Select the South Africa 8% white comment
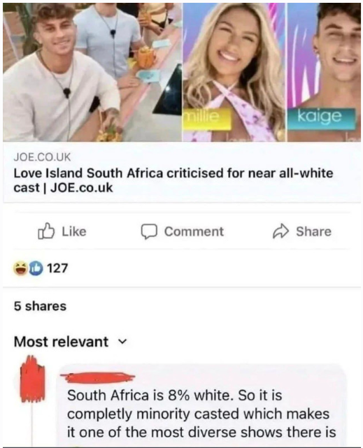The height and width of the screenshot is (448, 363). coord(201,414)
